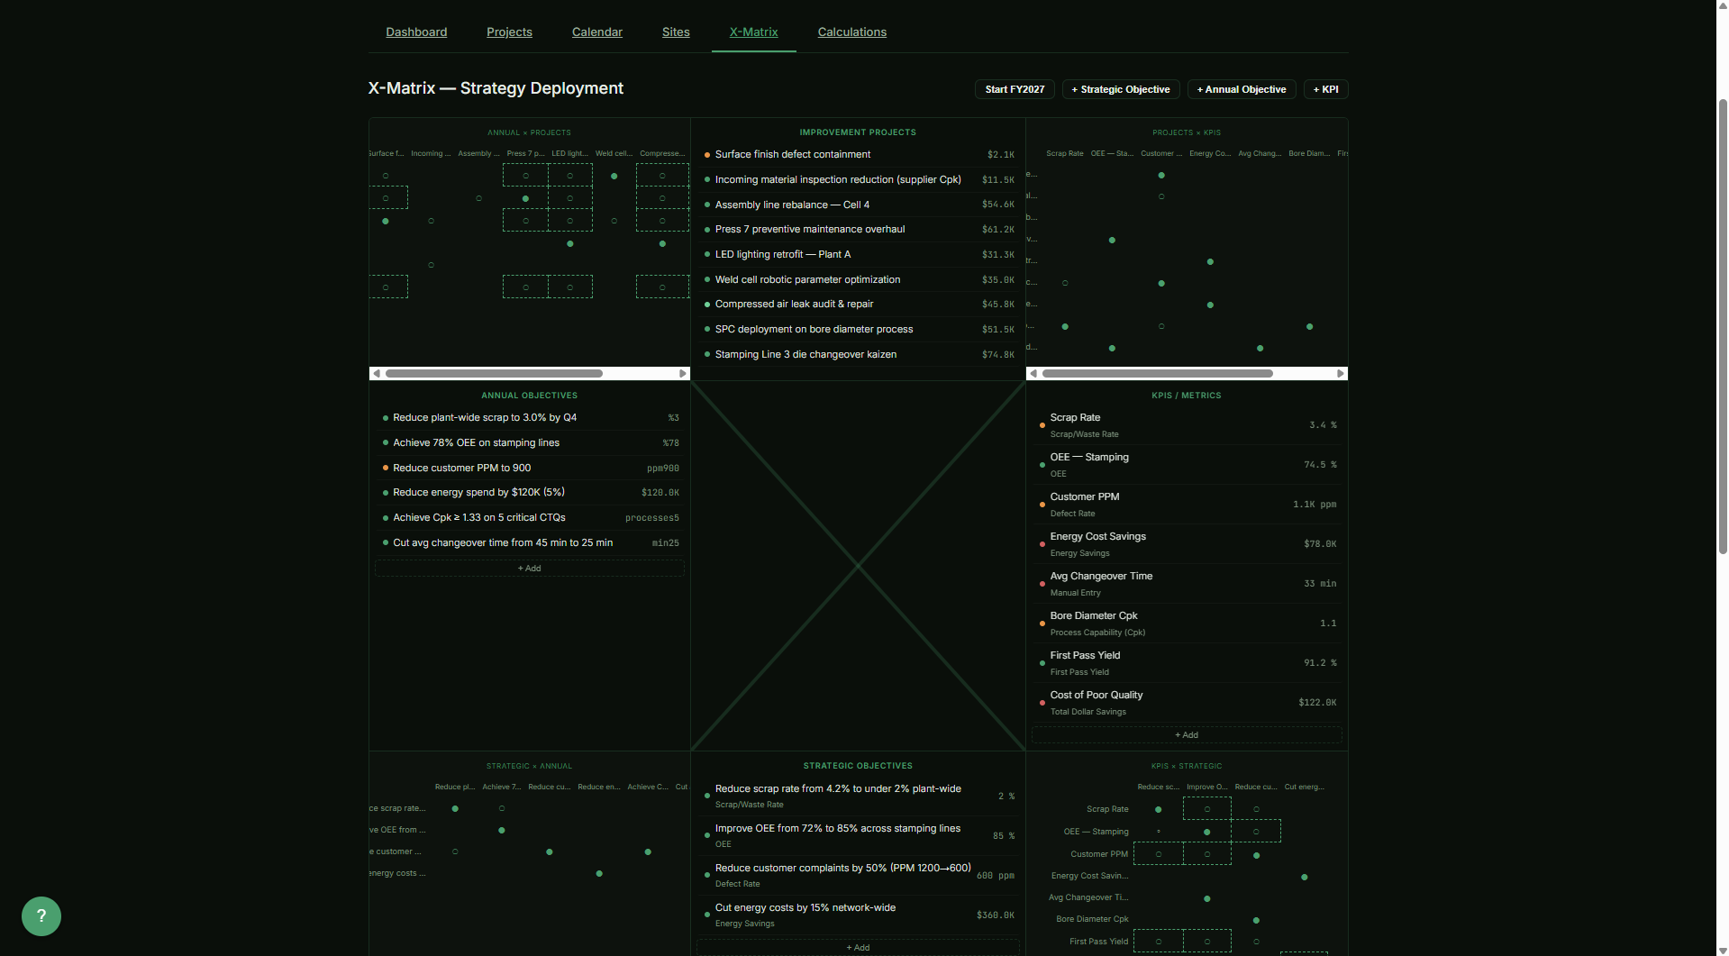This screenshot has width=1729, height=956.
Task: Click the help question-mark button
Action: coord(41,916)
